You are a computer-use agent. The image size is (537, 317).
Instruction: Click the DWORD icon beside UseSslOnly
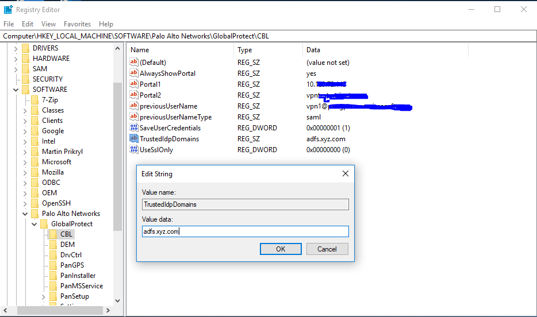point(133,149)
